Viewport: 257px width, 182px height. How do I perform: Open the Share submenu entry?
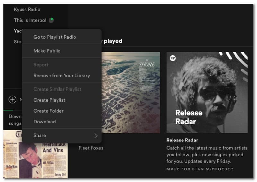point(62,136)
